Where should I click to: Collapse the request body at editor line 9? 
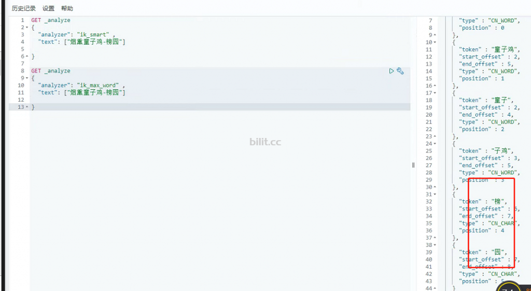27,78
